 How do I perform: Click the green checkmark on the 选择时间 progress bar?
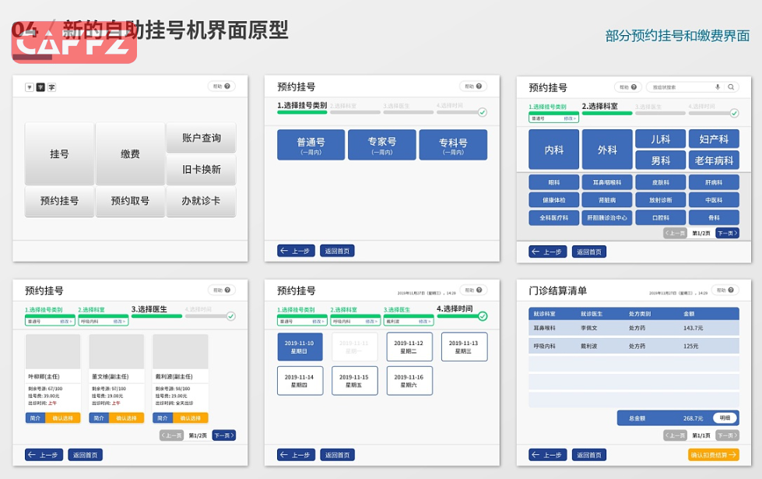tap(483, 316)
